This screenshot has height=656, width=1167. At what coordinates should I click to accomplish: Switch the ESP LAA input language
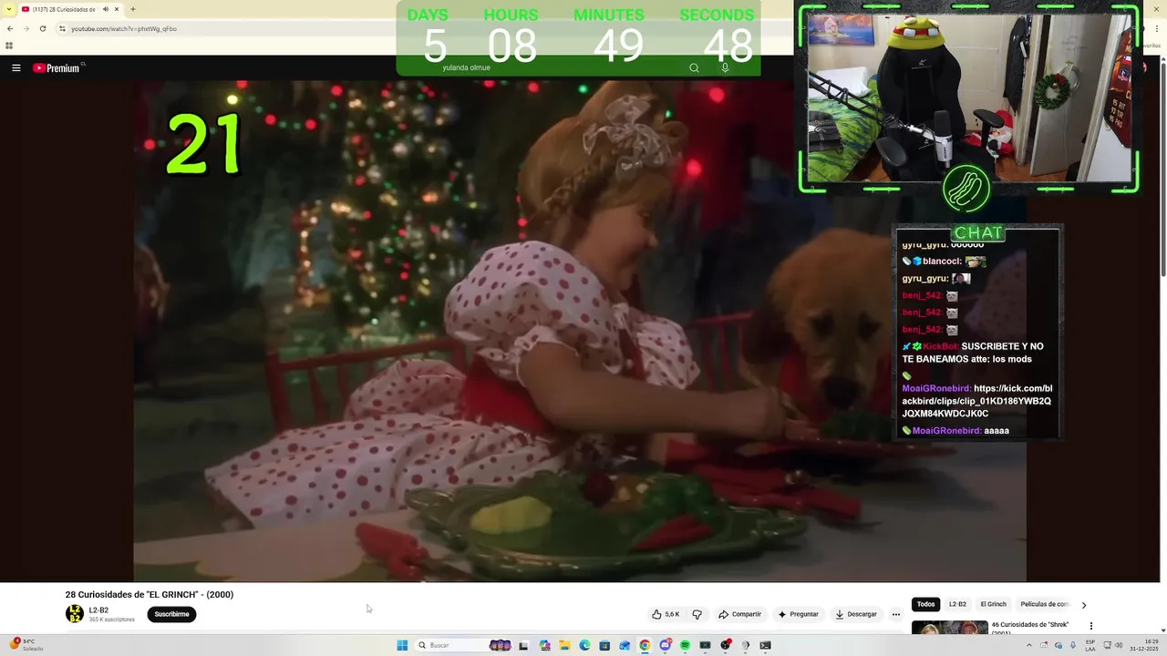pos(1090,645)
